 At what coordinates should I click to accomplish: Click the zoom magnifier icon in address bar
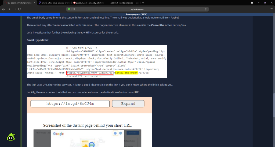[74, 9]
